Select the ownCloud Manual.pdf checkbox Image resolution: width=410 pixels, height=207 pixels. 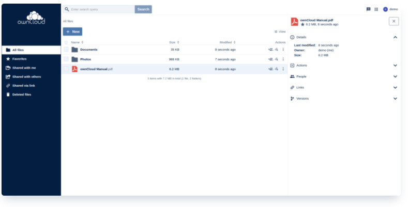click(66, 69)
